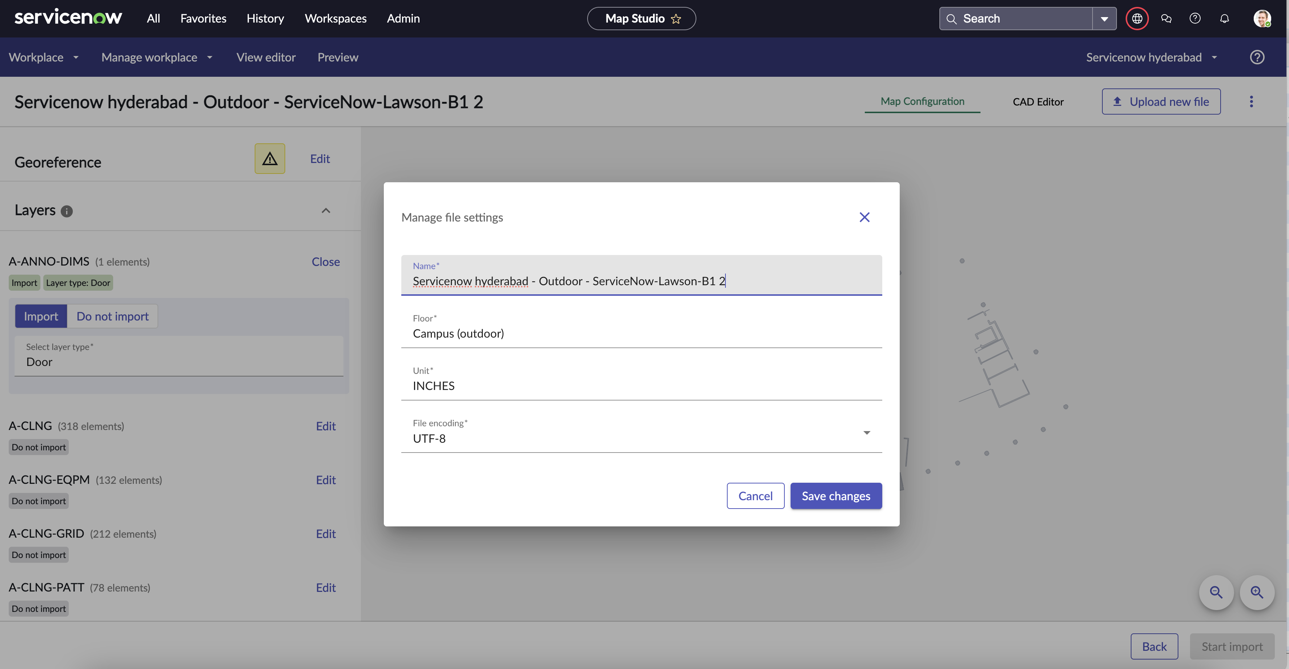Select Import for the A-ANNO-DIMS layer
Screen dimensions: 1289x669
(x=41, y=316)
